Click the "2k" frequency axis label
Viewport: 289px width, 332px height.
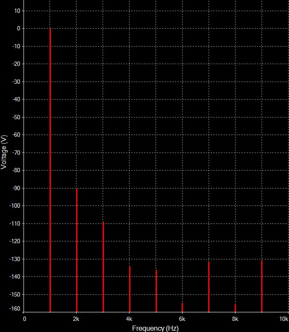click(x=76, y=319)
